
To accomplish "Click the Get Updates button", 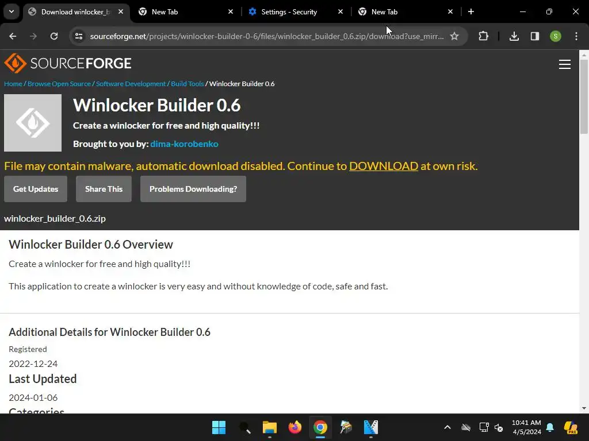I will click(36, 189).
